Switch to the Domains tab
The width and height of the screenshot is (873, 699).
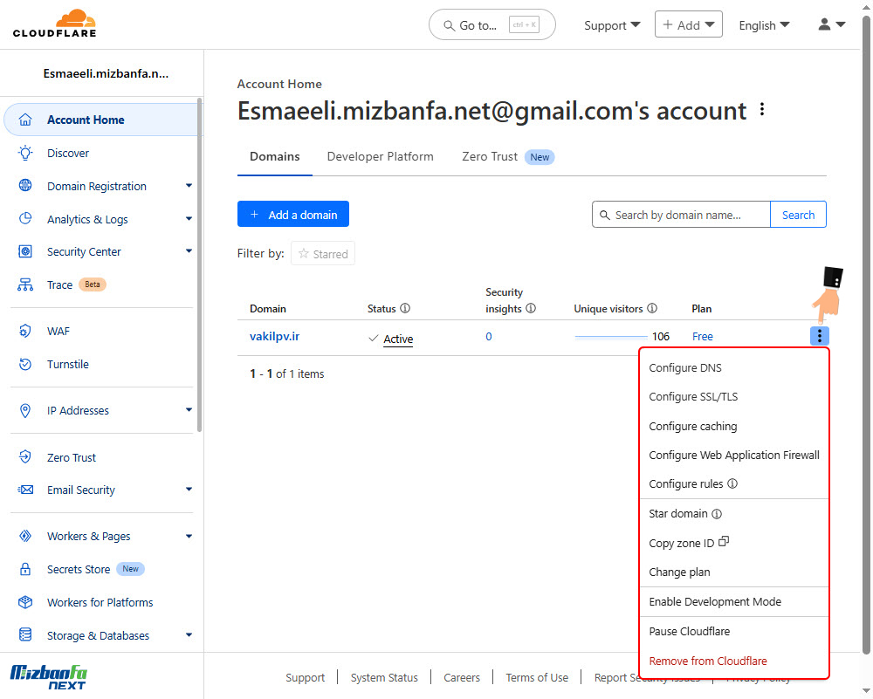click(274, 157)
